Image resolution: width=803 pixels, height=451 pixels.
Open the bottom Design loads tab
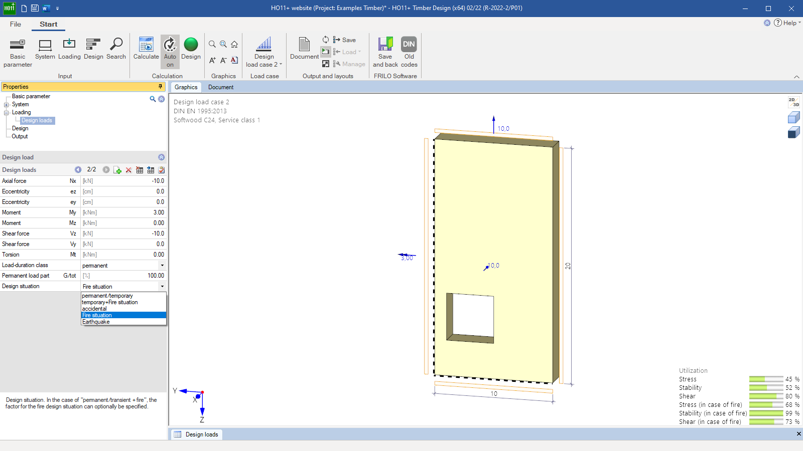[x=196, y=434]
